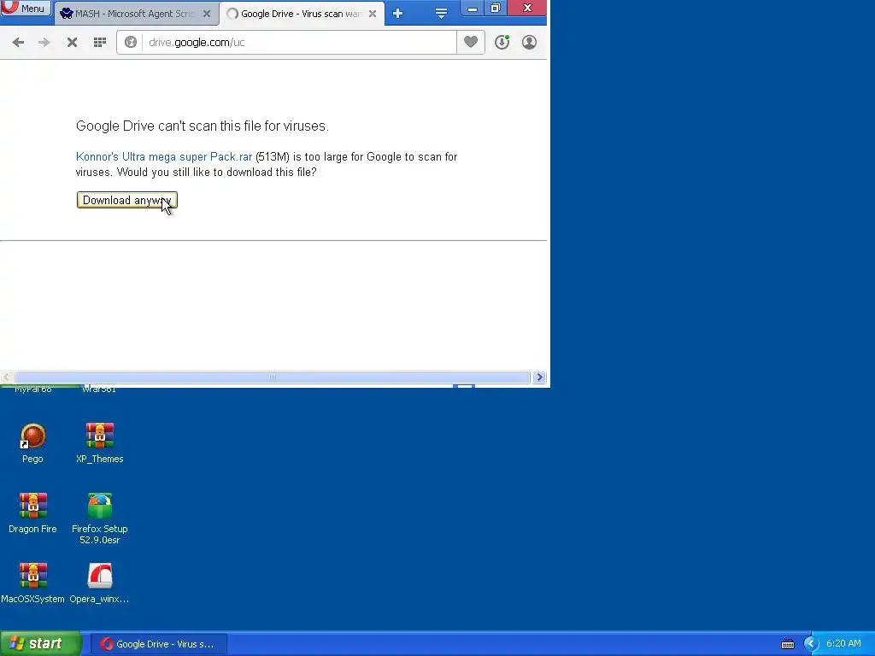Open Konnor's Ultra mega super Pack.rar link
Screen dimensions: 875x656
pos(164,157)
